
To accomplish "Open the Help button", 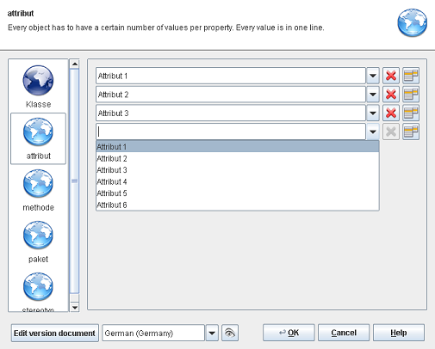I will click(399, 333).
